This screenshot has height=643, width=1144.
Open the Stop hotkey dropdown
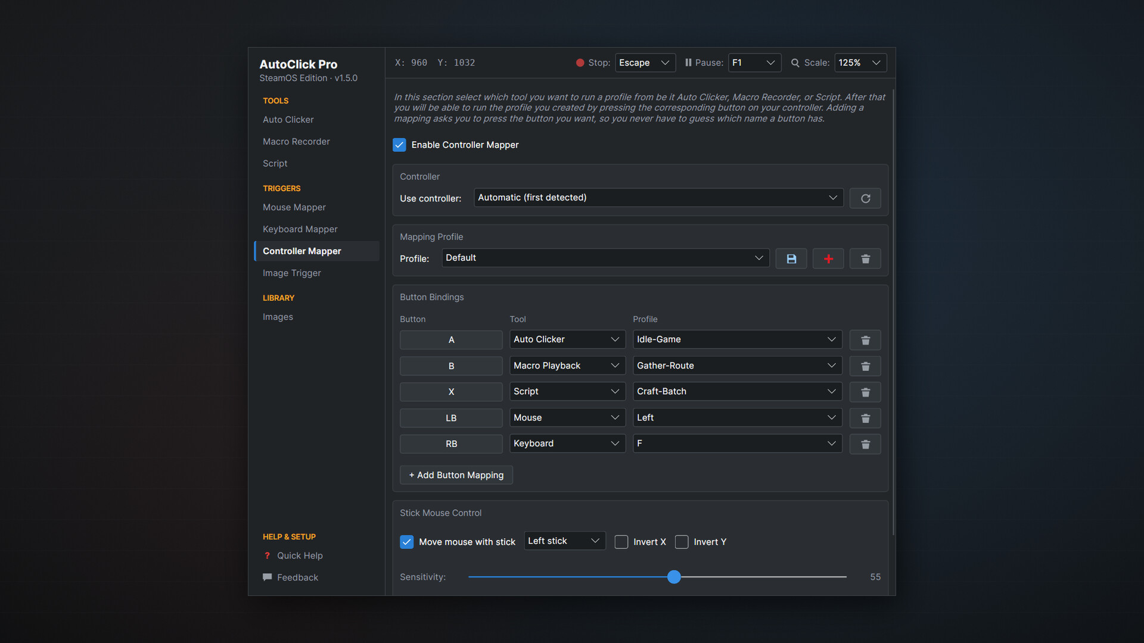(x=645, y=63)
